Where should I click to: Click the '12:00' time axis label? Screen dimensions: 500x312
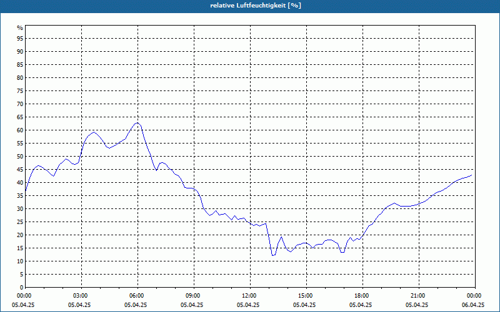(x=248, y=296)
